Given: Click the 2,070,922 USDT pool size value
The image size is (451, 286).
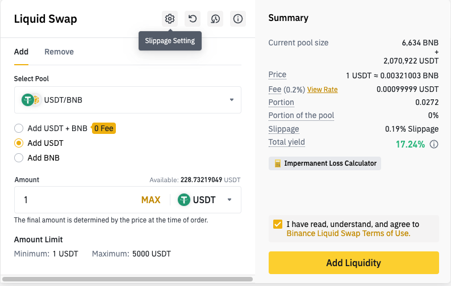Looking at the screenshot, I should coord(411,61).
